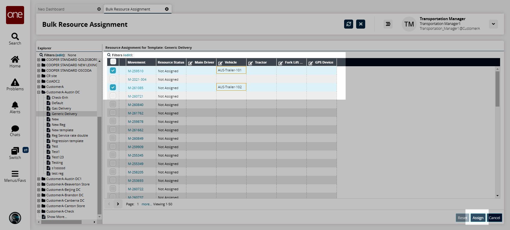Screen dimensions: 510x230
Task: Click the Explorer vertical scrollbar thumb
Action: pos(99,166)
